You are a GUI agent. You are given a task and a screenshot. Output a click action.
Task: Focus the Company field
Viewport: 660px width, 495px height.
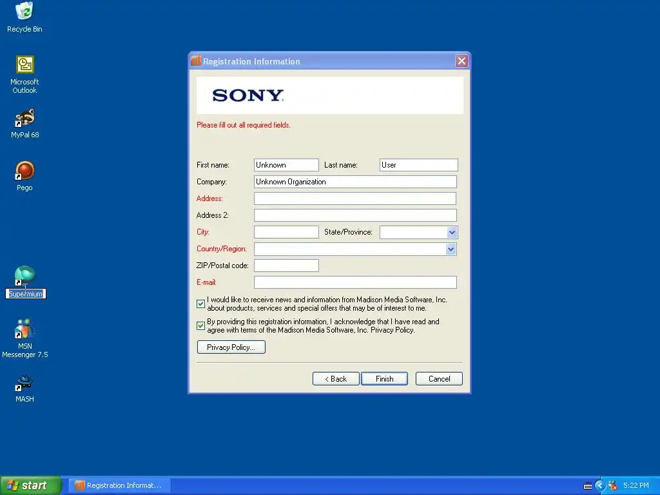pyautogui.click(x=355, y=182)
